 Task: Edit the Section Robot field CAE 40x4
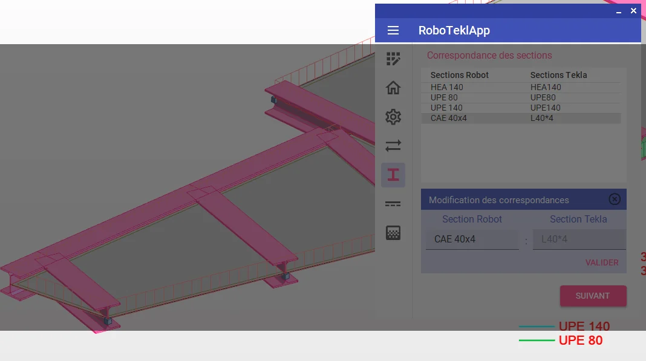pos(472,239)
